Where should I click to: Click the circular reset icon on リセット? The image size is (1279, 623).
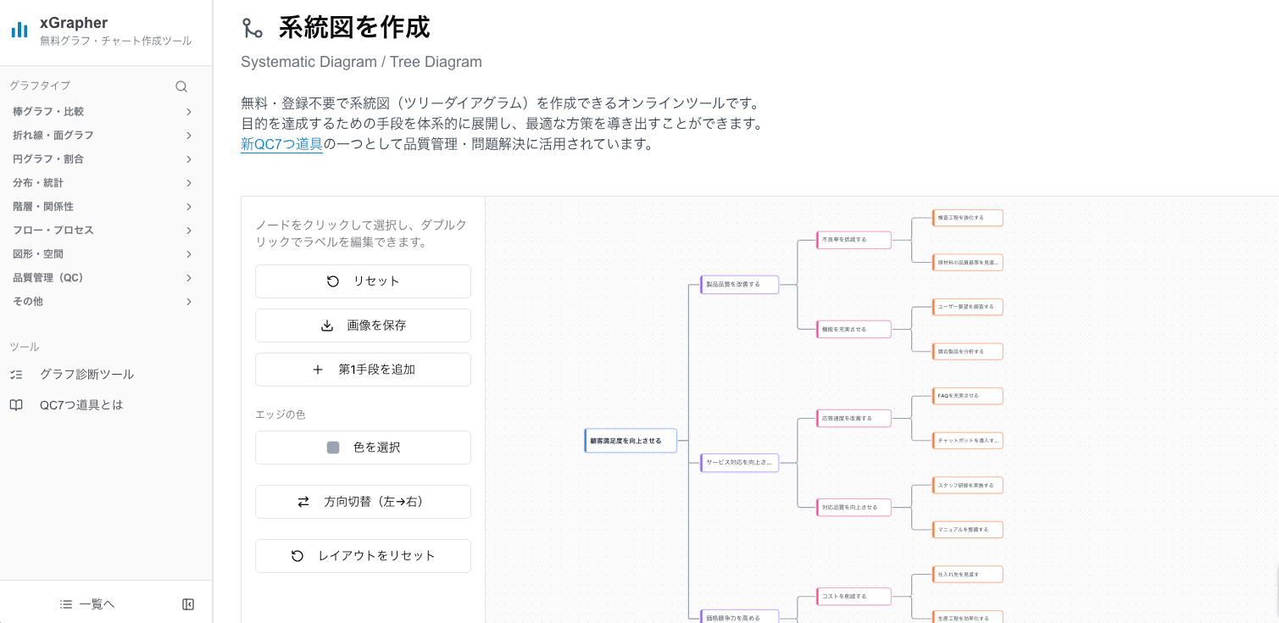[x=332, y=281]
